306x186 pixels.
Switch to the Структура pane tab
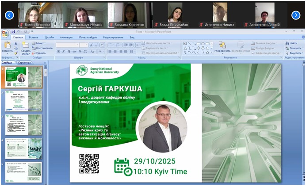[24, 63]
